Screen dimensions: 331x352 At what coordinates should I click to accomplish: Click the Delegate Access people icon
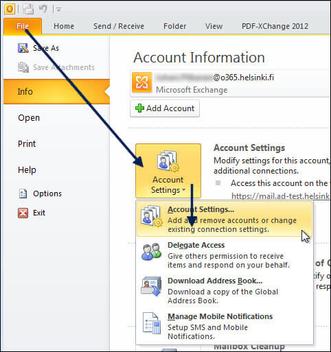click(x=151, y=252)
